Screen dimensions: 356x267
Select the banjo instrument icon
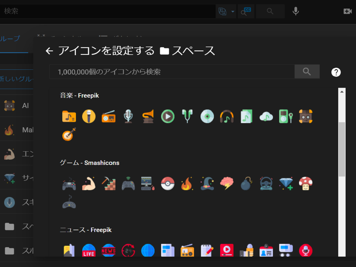click(x=69, y=134)
